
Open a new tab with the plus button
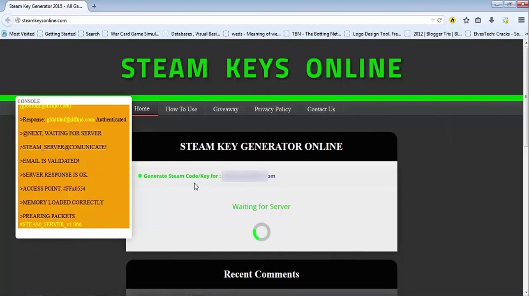tap(94, 6)
